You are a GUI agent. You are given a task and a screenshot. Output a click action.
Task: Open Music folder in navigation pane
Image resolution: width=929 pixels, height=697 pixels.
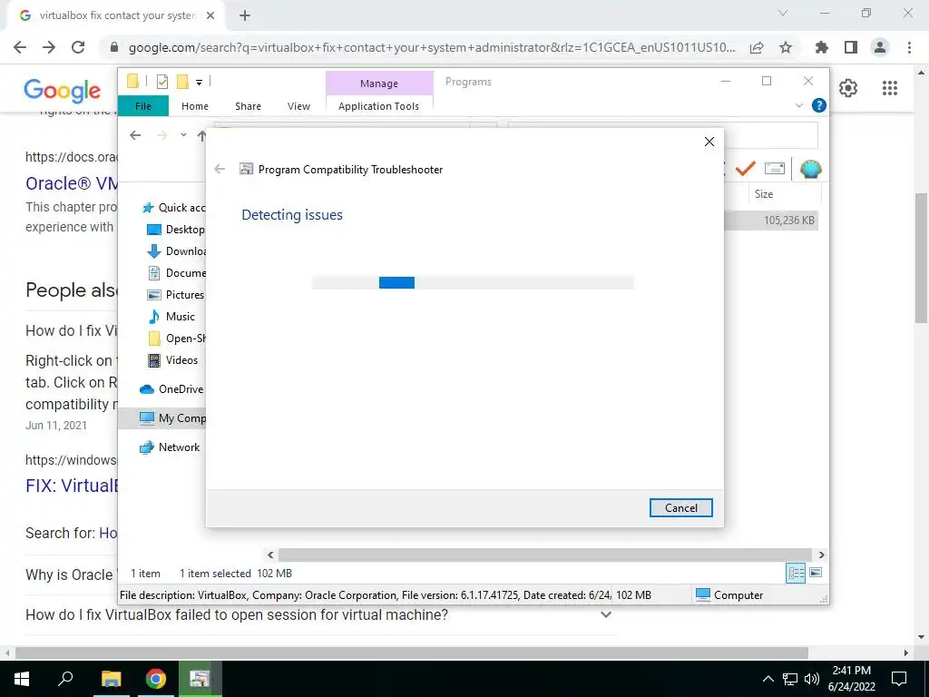coord(171,317)
